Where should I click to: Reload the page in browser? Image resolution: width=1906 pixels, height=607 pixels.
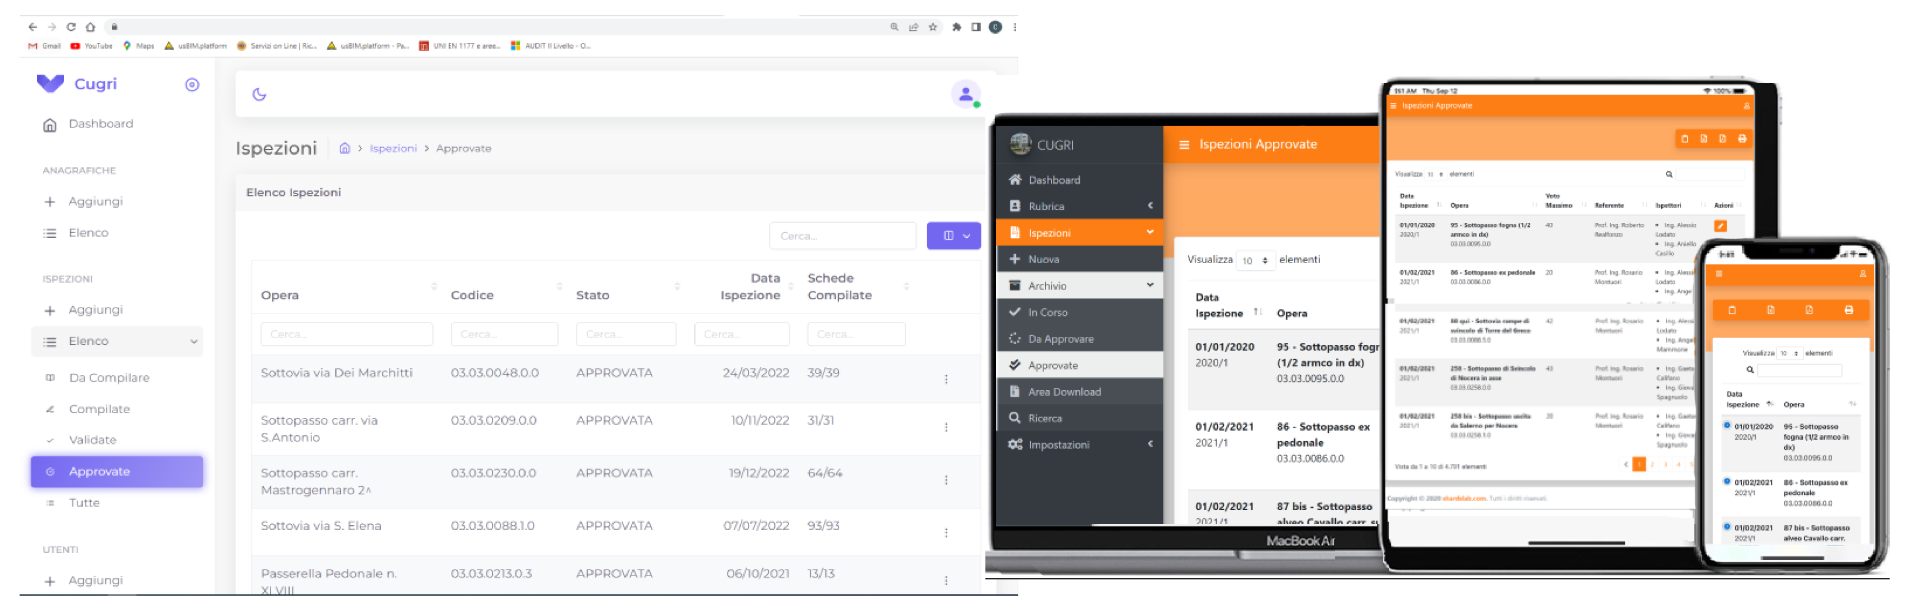tap(71, 27)
